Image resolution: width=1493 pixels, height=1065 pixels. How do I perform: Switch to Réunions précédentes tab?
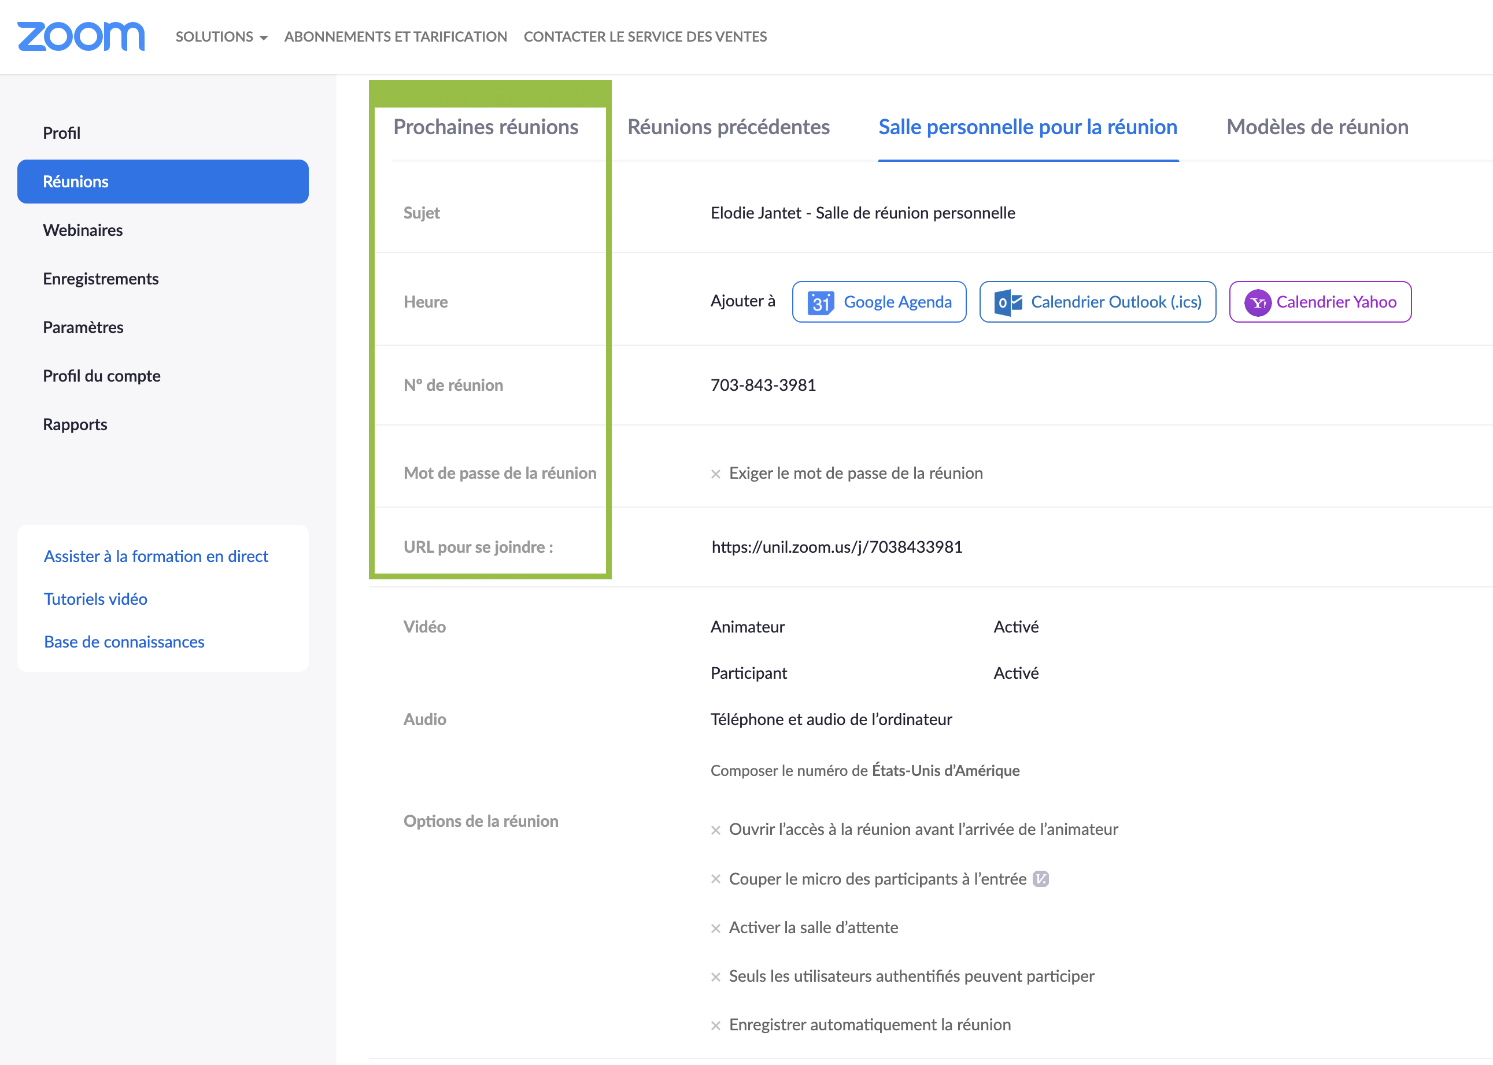pyautogui.click(x=728, y=127)
